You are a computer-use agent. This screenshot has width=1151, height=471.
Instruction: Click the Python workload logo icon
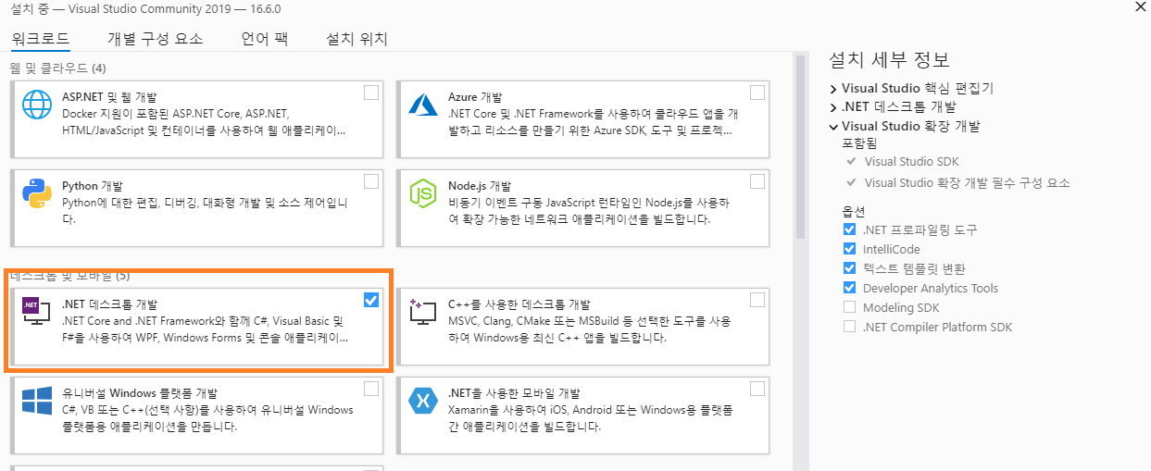coord(37,194)
